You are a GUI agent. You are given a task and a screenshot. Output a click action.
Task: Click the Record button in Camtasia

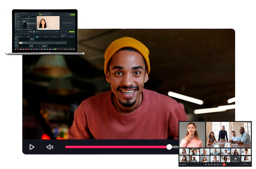click(x=17, y=15)
